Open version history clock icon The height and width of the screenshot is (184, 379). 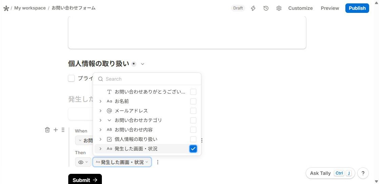pyautogui.click(x=266, y=8)
